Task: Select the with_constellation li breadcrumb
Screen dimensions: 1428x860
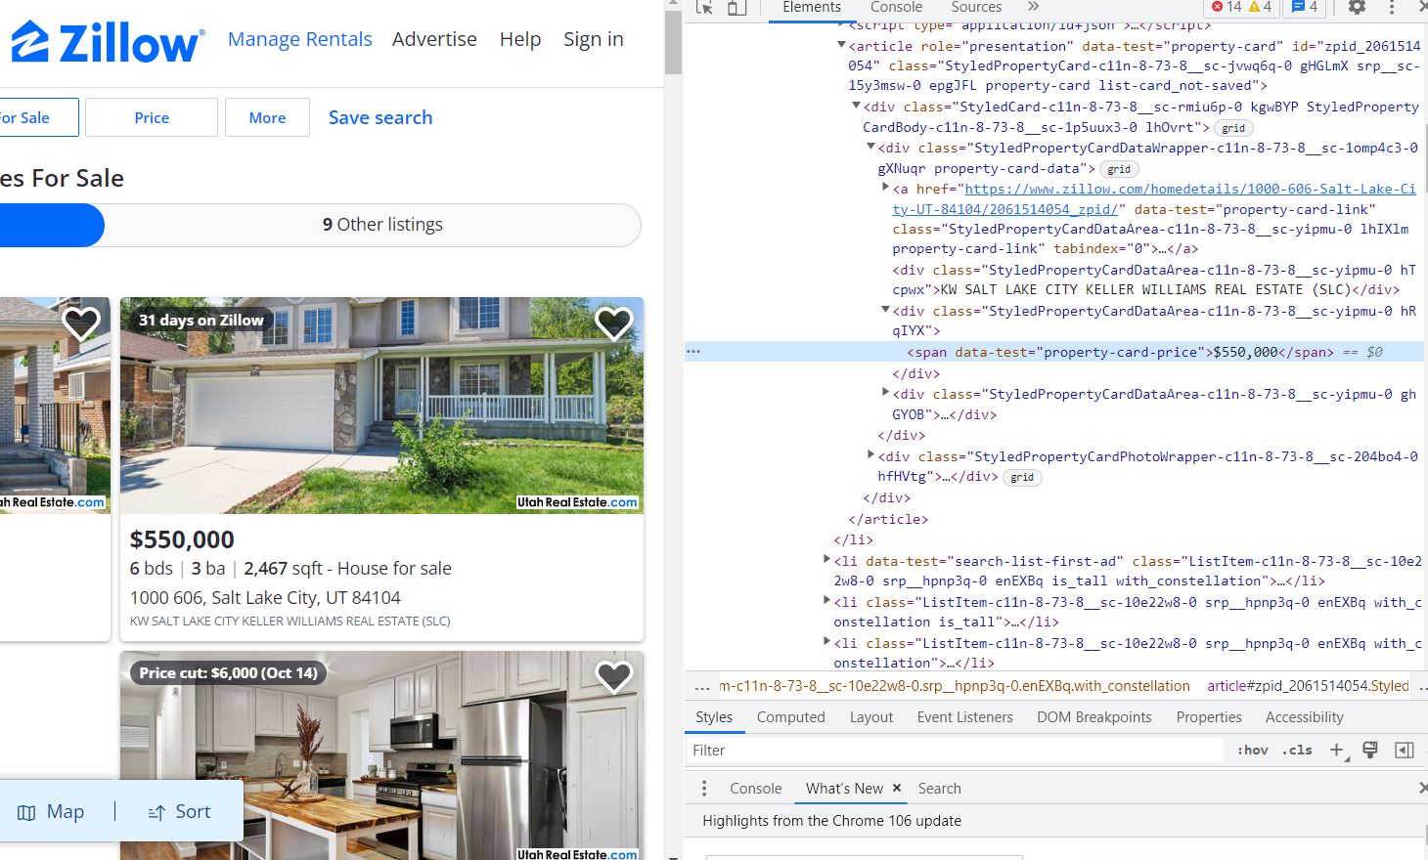Action: coord(955,686)
